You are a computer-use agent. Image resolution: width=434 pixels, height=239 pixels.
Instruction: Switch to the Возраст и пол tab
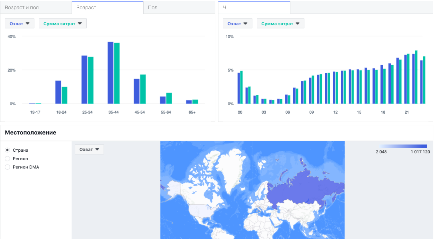coord(36,8)
